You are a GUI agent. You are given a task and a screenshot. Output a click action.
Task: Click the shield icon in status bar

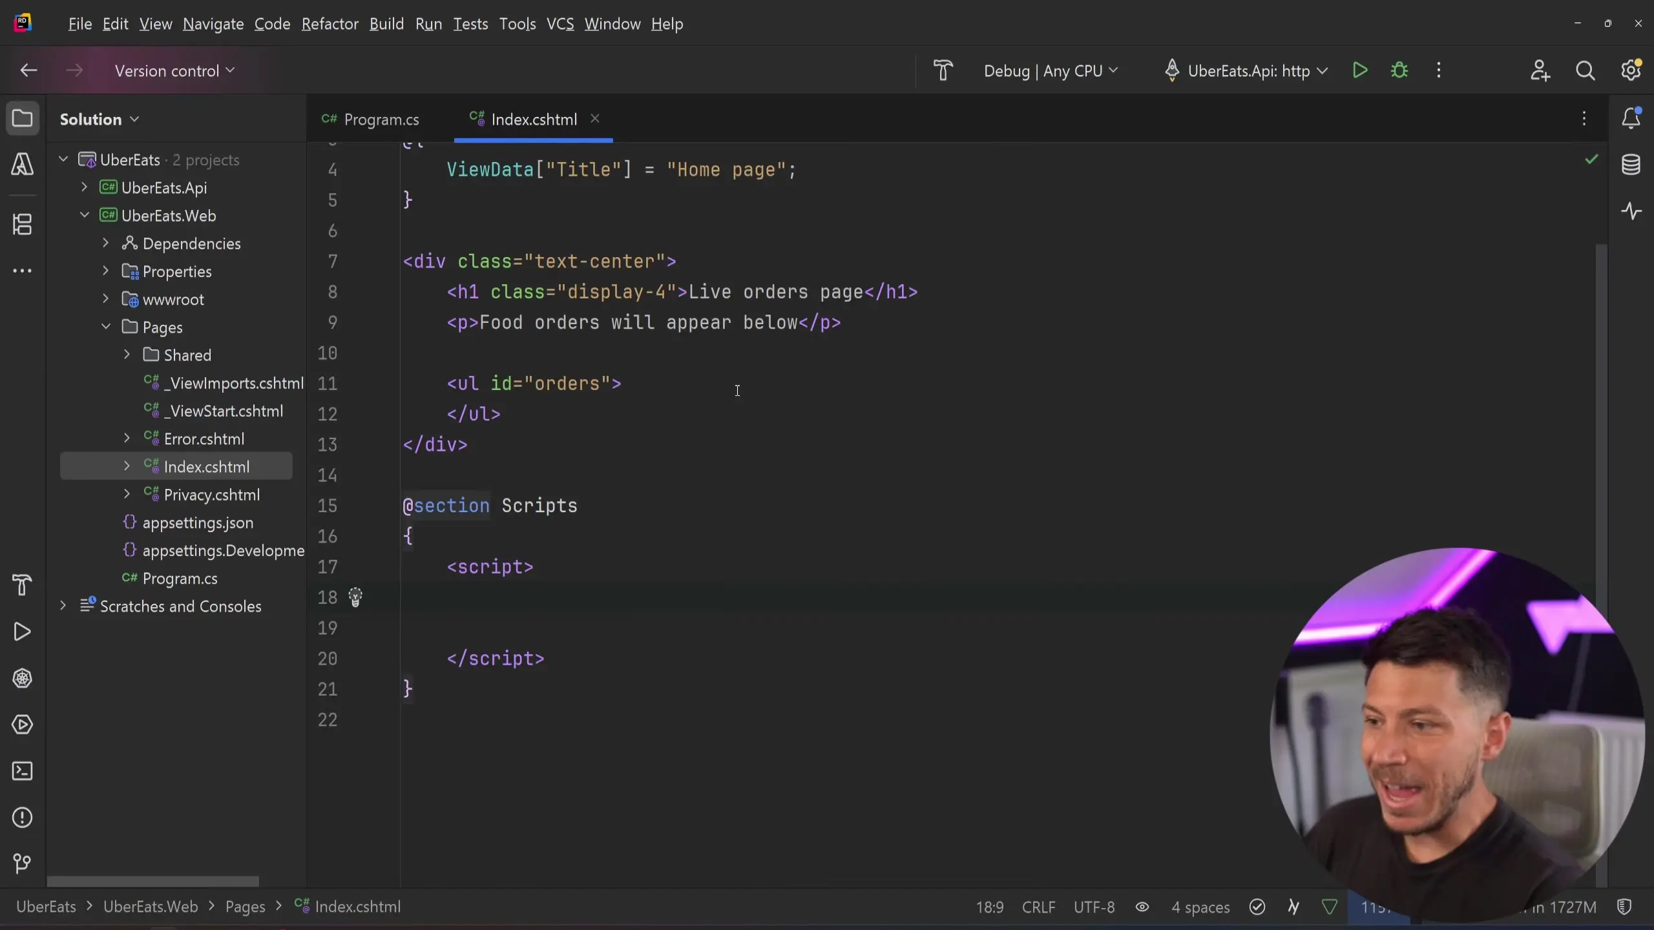coord(1624,907)
